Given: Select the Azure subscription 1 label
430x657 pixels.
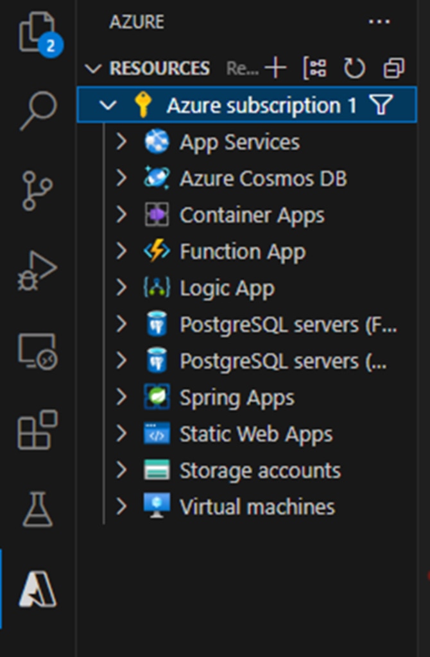Looking at the screenshot, I should point(261,105).
